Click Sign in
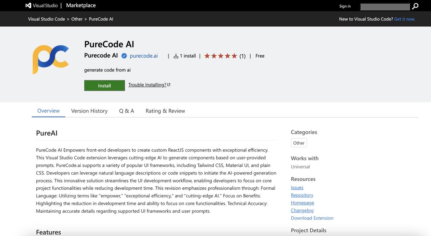 (x=345, y=6)
